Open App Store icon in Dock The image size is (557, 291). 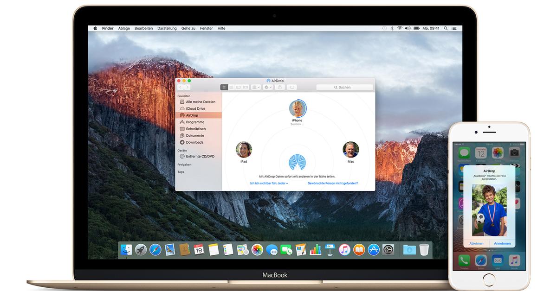374,250
